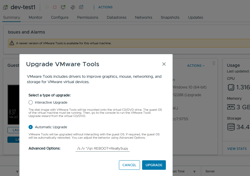250x176 pixels.
Task: View the Snapshots tab
Action: click(170, 17)
